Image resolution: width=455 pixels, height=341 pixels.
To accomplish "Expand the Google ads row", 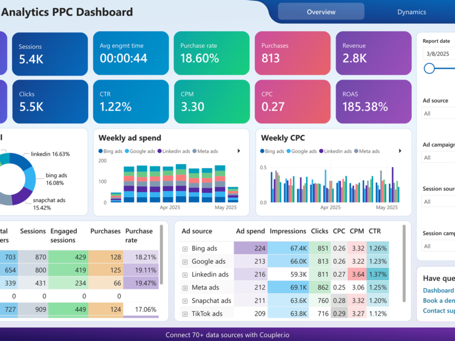I will click(x=185, y=262).
